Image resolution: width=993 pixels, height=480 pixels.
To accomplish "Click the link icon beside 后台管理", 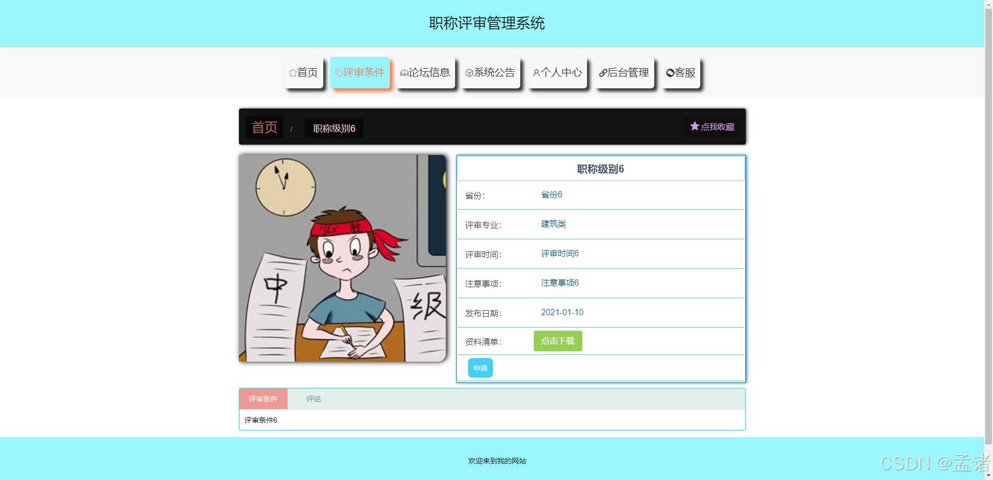I will [x=603, y=73].
